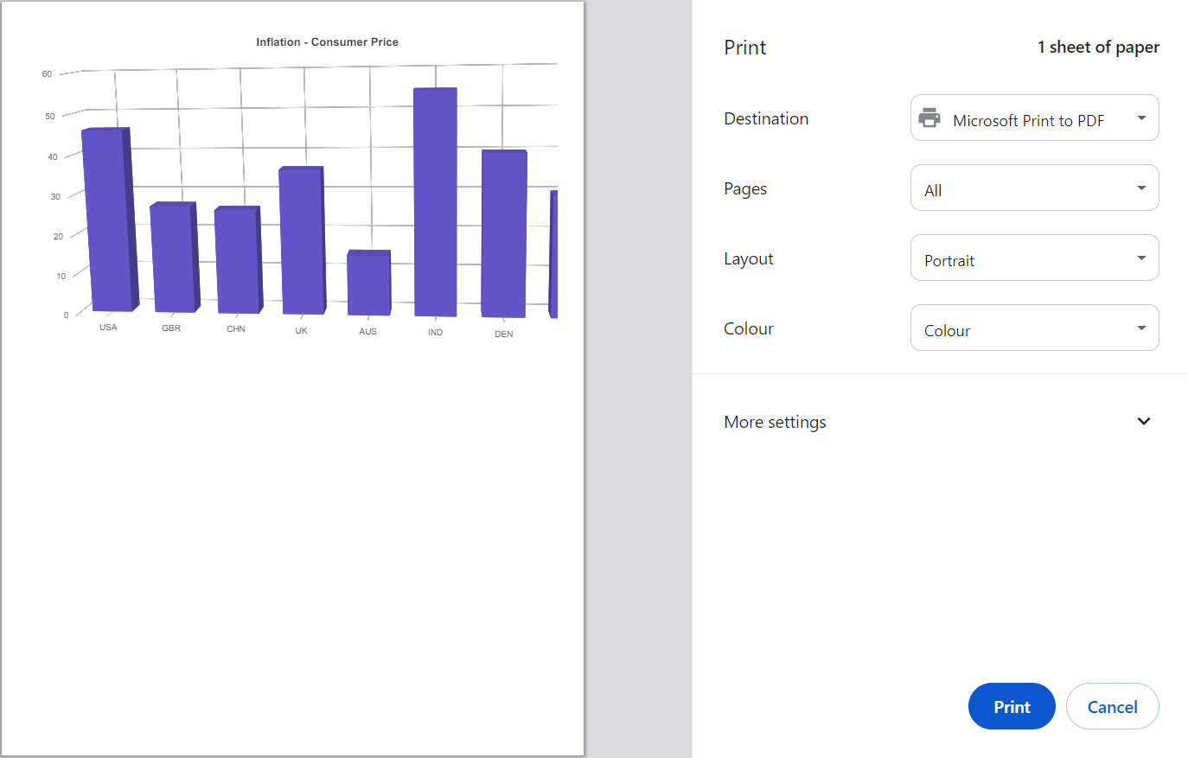Cancel the print dialog
This screenshot has width=1188, height=758.
[1112, 706]
